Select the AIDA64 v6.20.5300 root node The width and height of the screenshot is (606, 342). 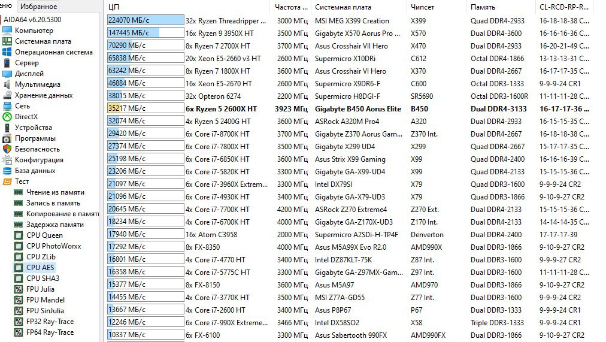tap(32, 20)
